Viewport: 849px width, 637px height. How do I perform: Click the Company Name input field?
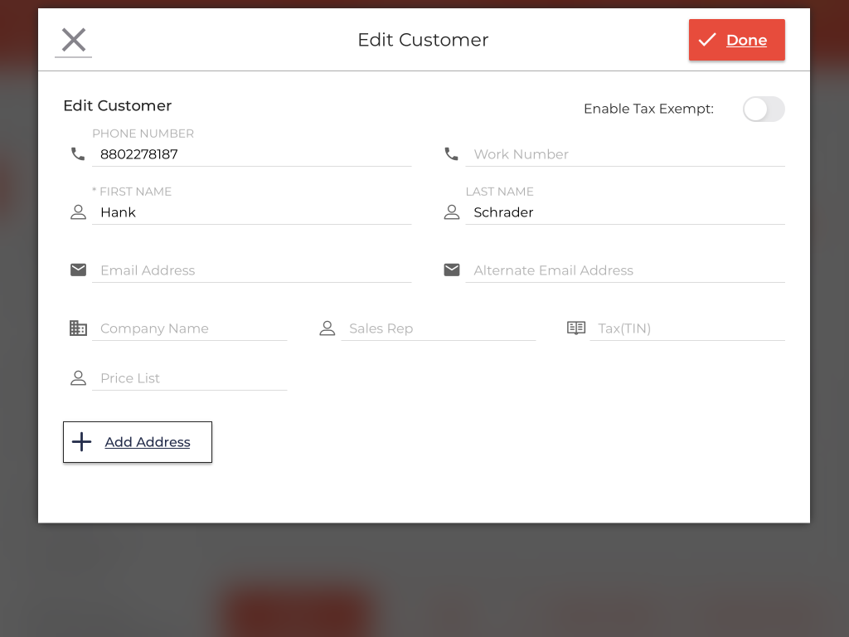pyautogui.click(x=189, y=328)
